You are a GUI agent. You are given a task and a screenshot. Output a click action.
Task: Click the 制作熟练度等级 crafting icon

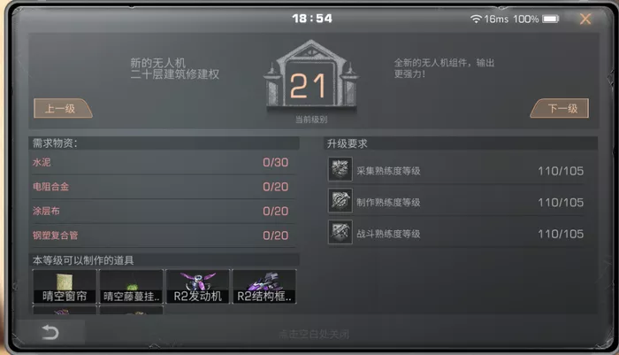340,200
